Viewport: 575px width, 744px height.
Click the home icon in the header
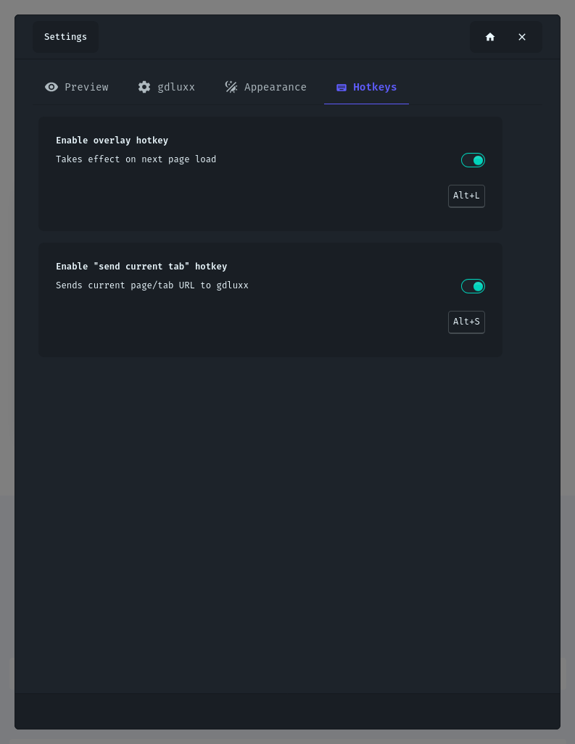coord(490,36)
